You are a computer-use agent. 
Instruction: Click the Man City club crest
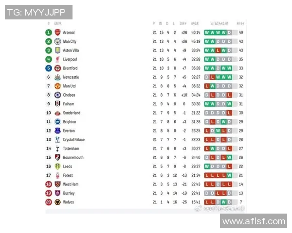[x=57, y=41]
